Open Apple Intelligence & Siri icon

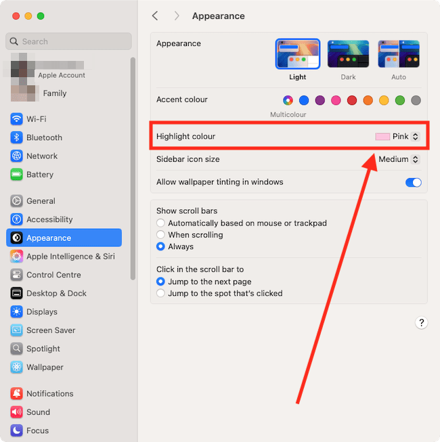tap(17, 257)
